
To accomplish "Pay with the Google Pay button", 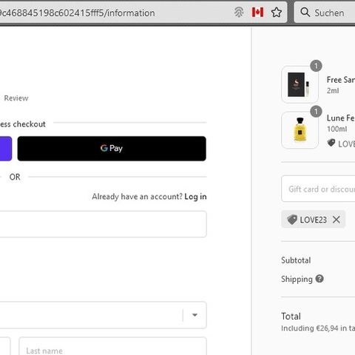I will (112, 149).
